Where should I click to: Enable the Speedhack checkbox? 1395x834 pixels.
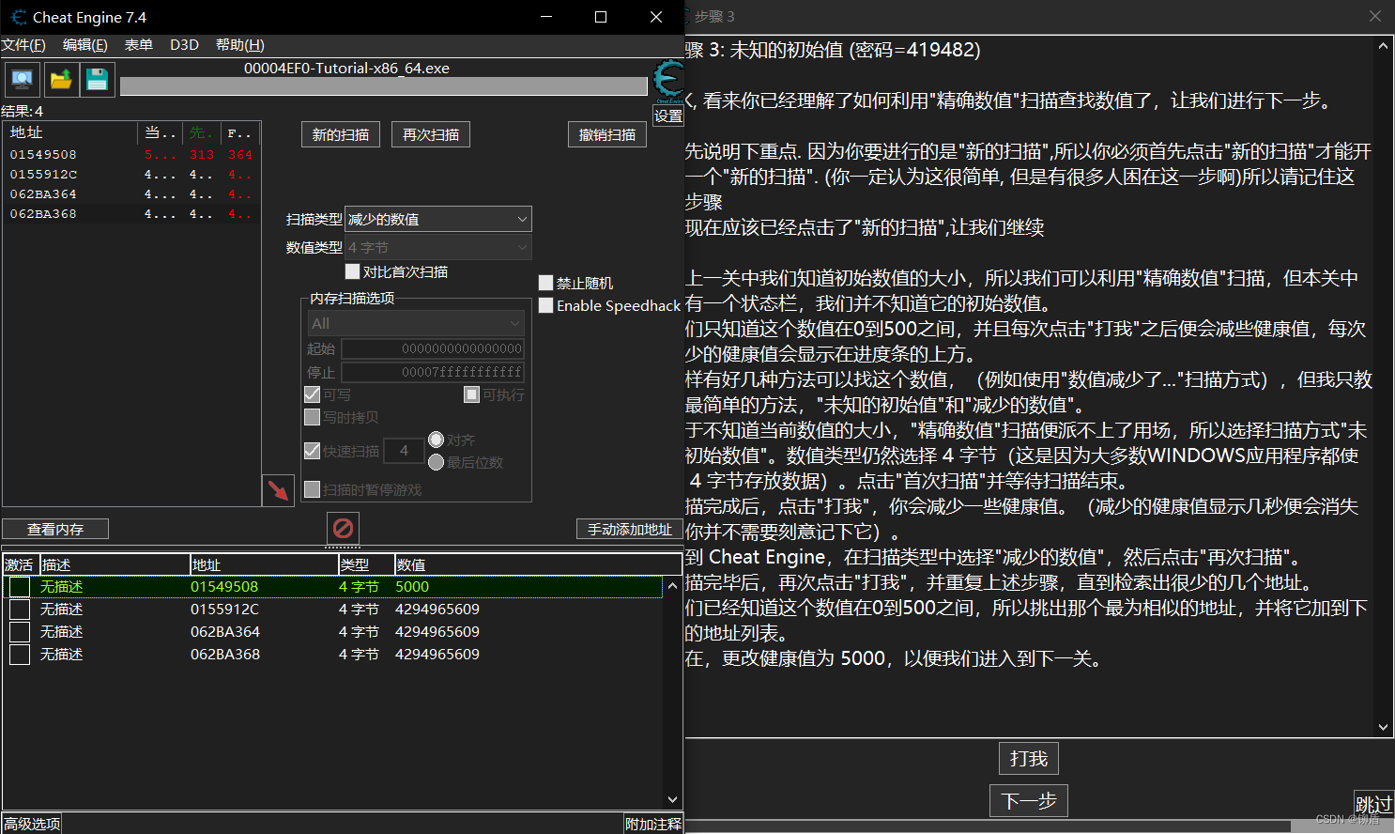(545, 305)
